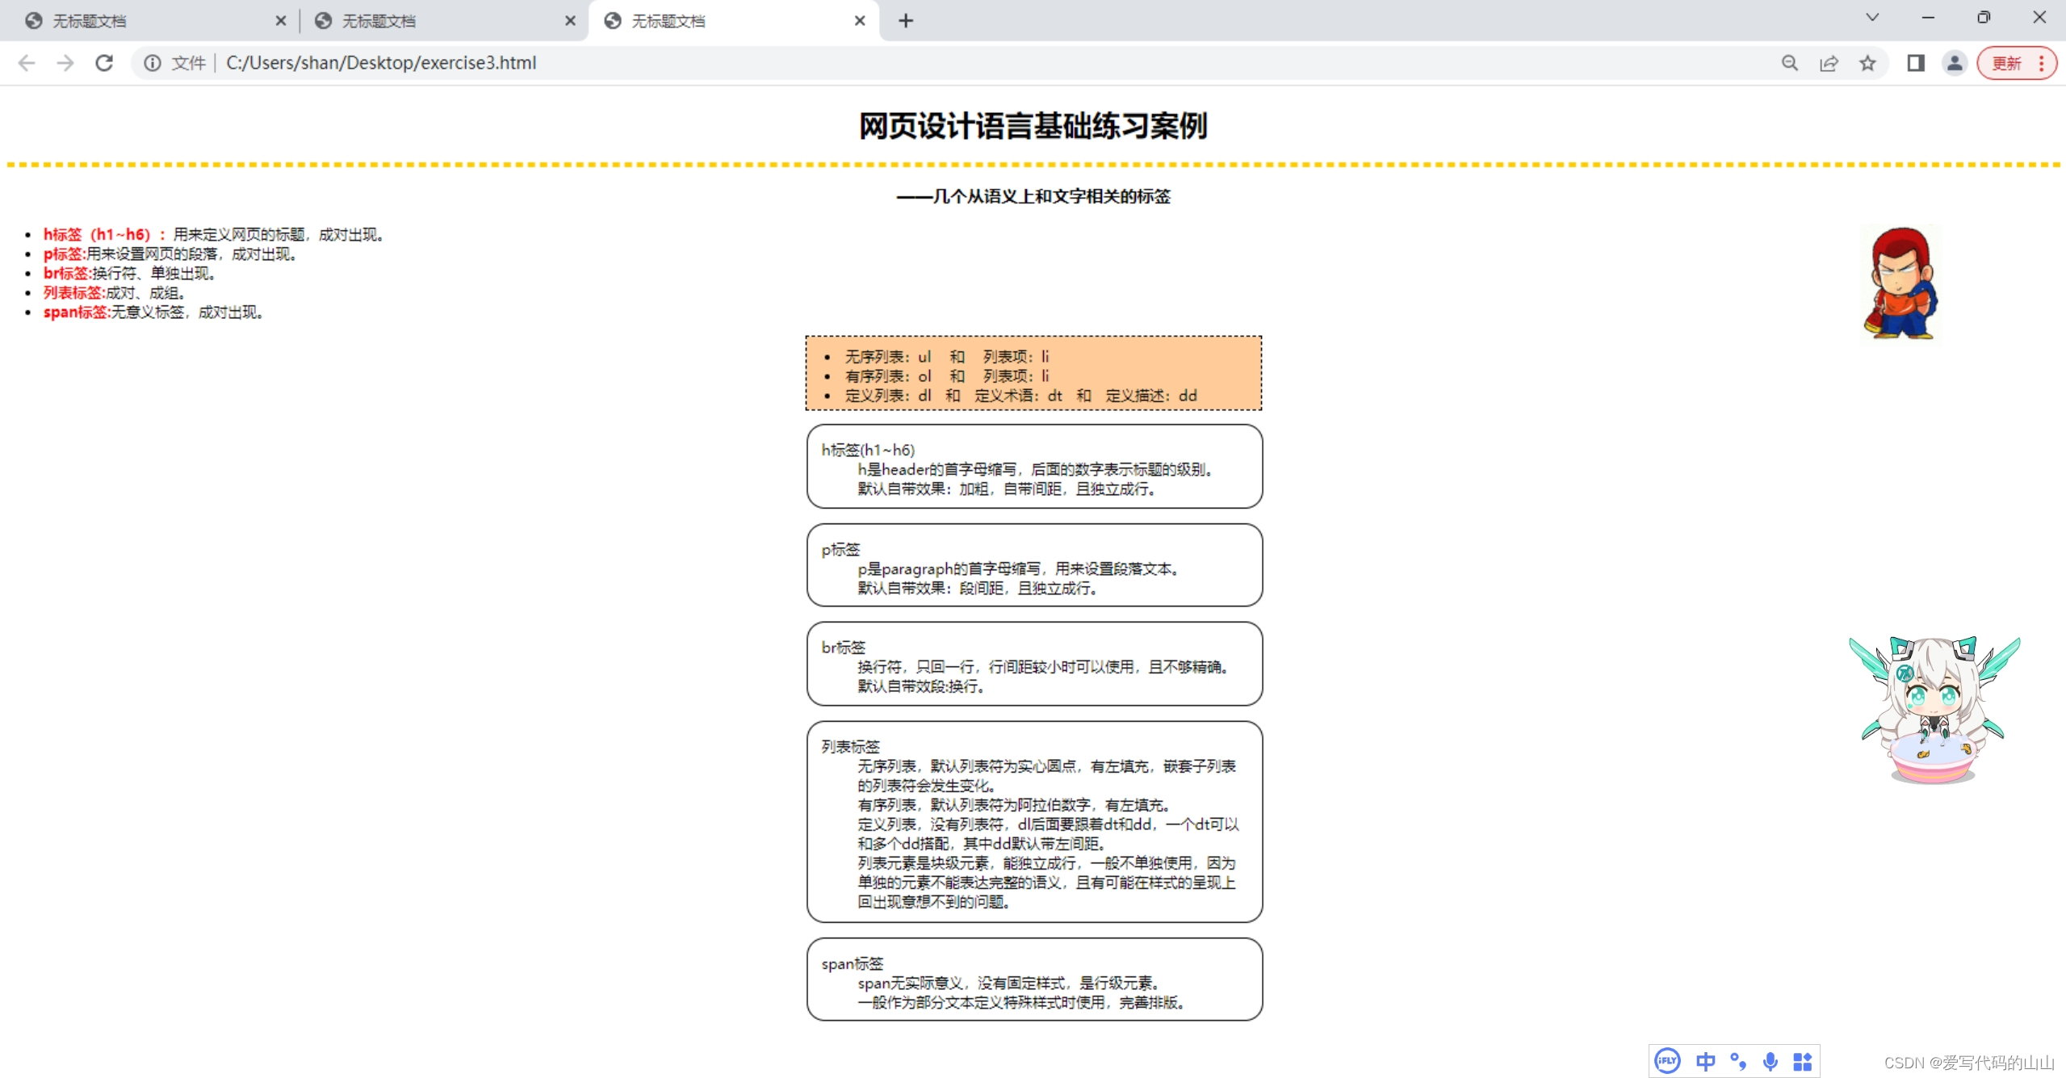Open the user profile avatar icon
This screenshot has width=2066, height=1078.
pyautogui.click(x=1955, y=63)
